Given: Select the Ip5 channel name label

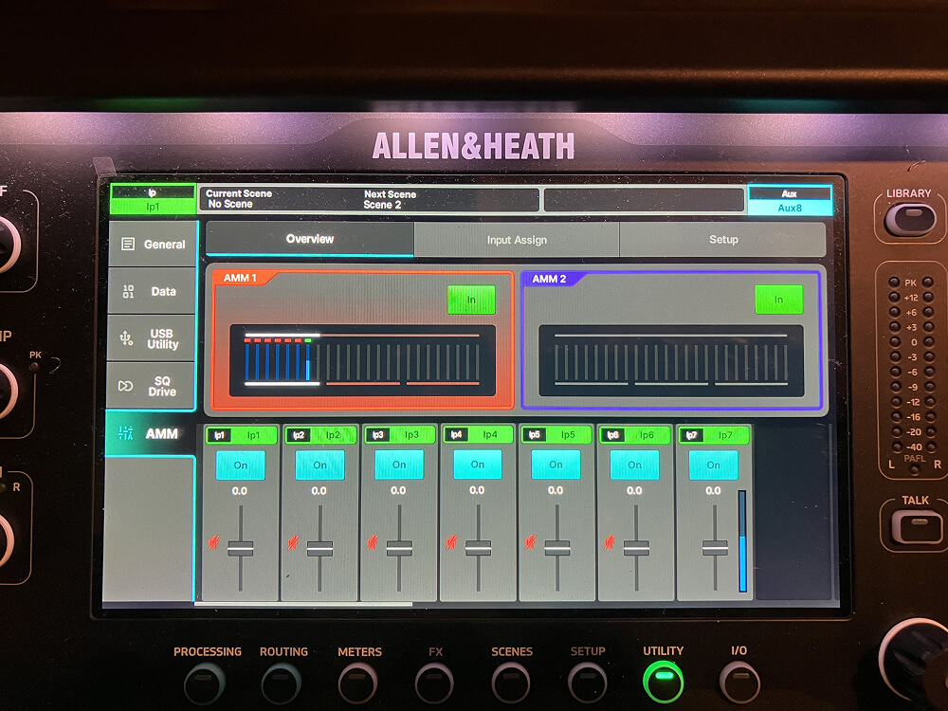Looking at the screenshot, I should [556, 435].
